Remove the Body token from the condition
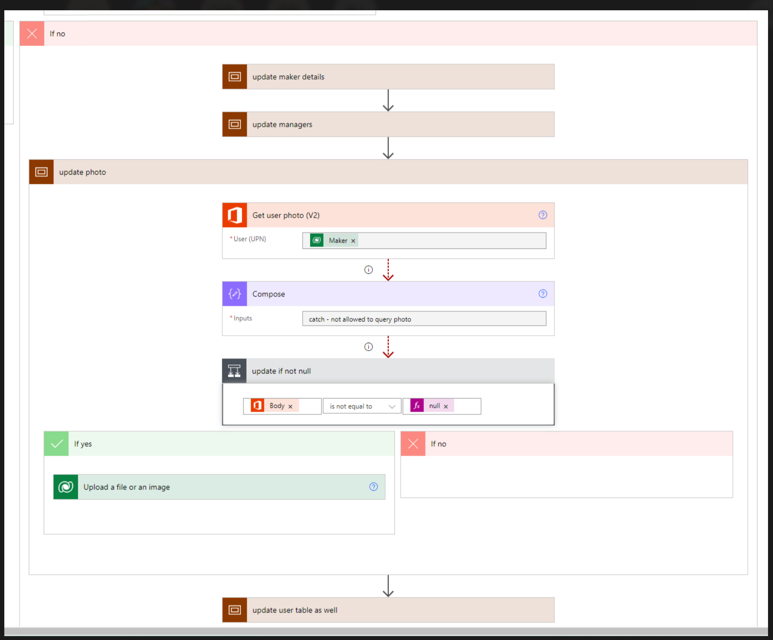This screenshot has width=773, height=640. tap(290, 406)
